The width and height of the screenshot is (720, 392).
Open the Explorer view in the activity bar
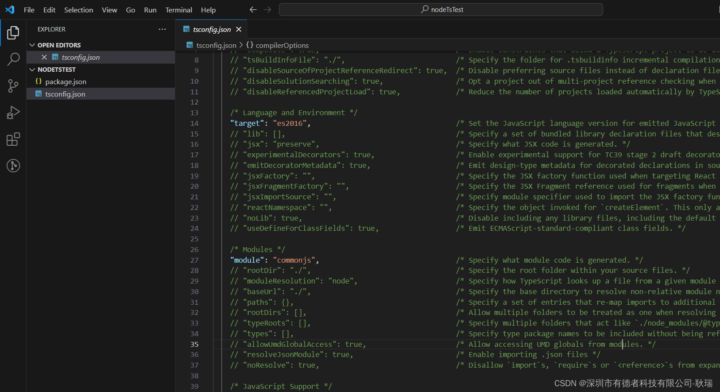pyautogui.click(x=13, y=32)
